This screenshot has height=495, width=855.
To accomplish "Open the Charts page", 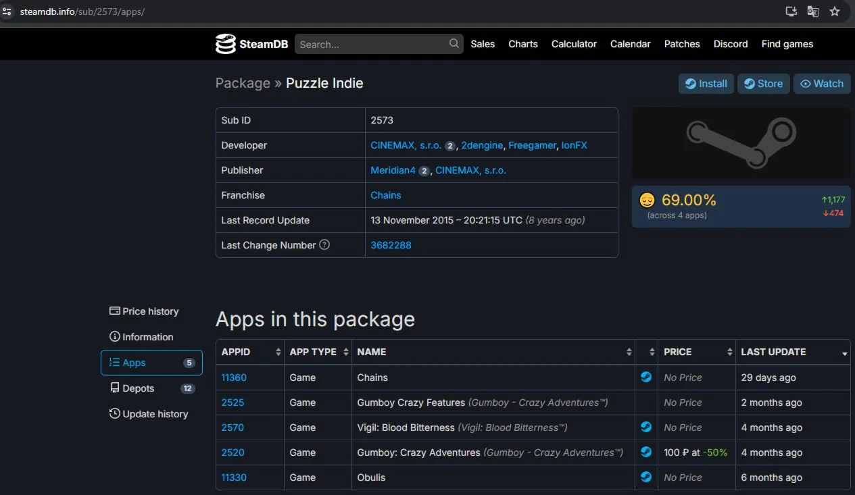I will click(523, 44).
